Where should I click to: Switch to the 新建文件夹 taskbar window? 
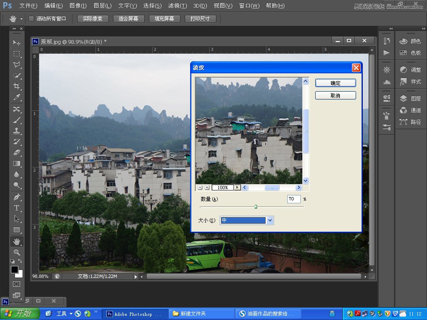tap(201, 314)
